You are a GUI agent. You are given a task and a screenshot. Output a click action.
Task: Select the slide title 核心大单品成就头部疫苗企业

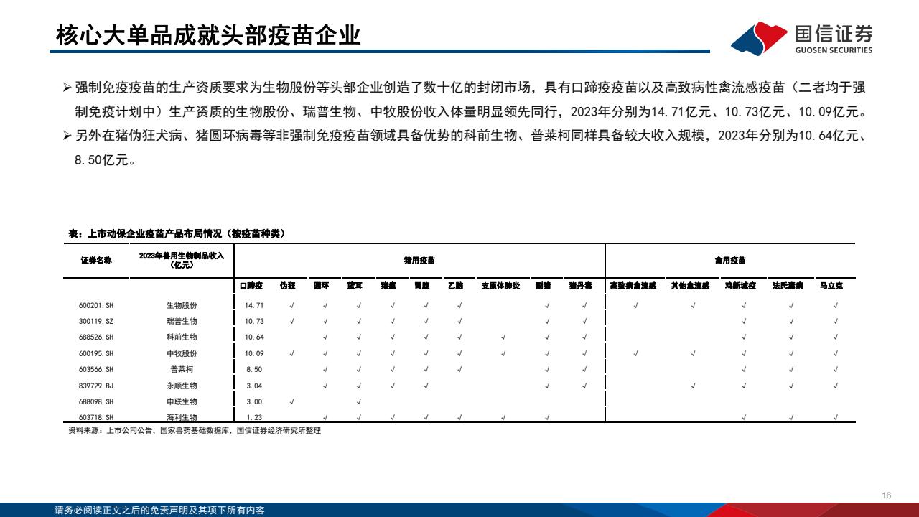click(208, 34)
